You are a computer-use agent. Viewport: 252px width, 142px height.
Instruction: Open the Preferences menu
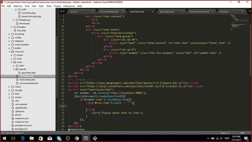pyautogui.click(x=69, y=6)
